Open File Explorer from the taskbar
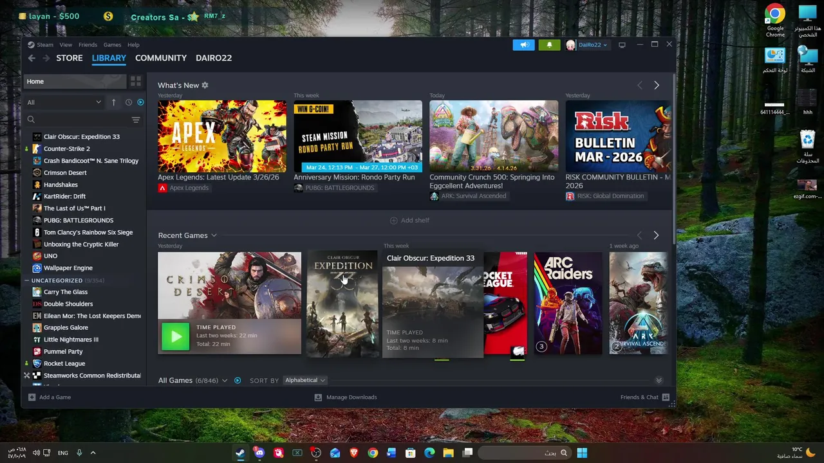 (448, 453)
